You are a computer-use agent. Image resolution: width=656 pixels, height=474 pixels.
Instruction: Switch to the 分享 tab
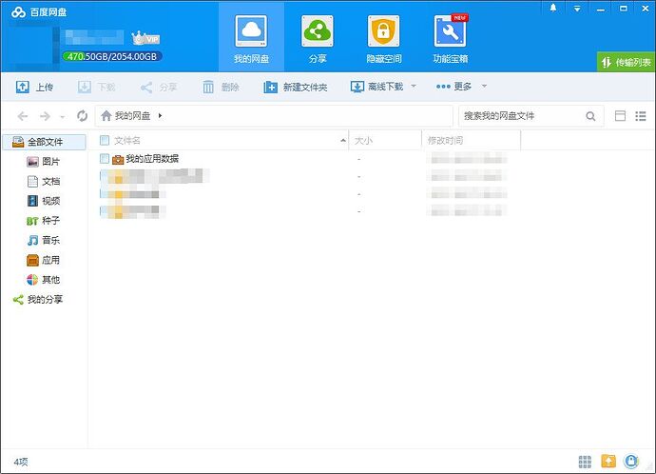(x=318, y=37)
